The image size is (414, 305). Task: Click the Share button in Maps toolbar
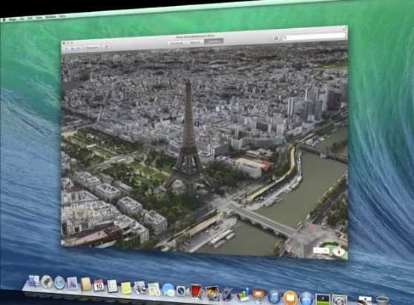point(106,46)
